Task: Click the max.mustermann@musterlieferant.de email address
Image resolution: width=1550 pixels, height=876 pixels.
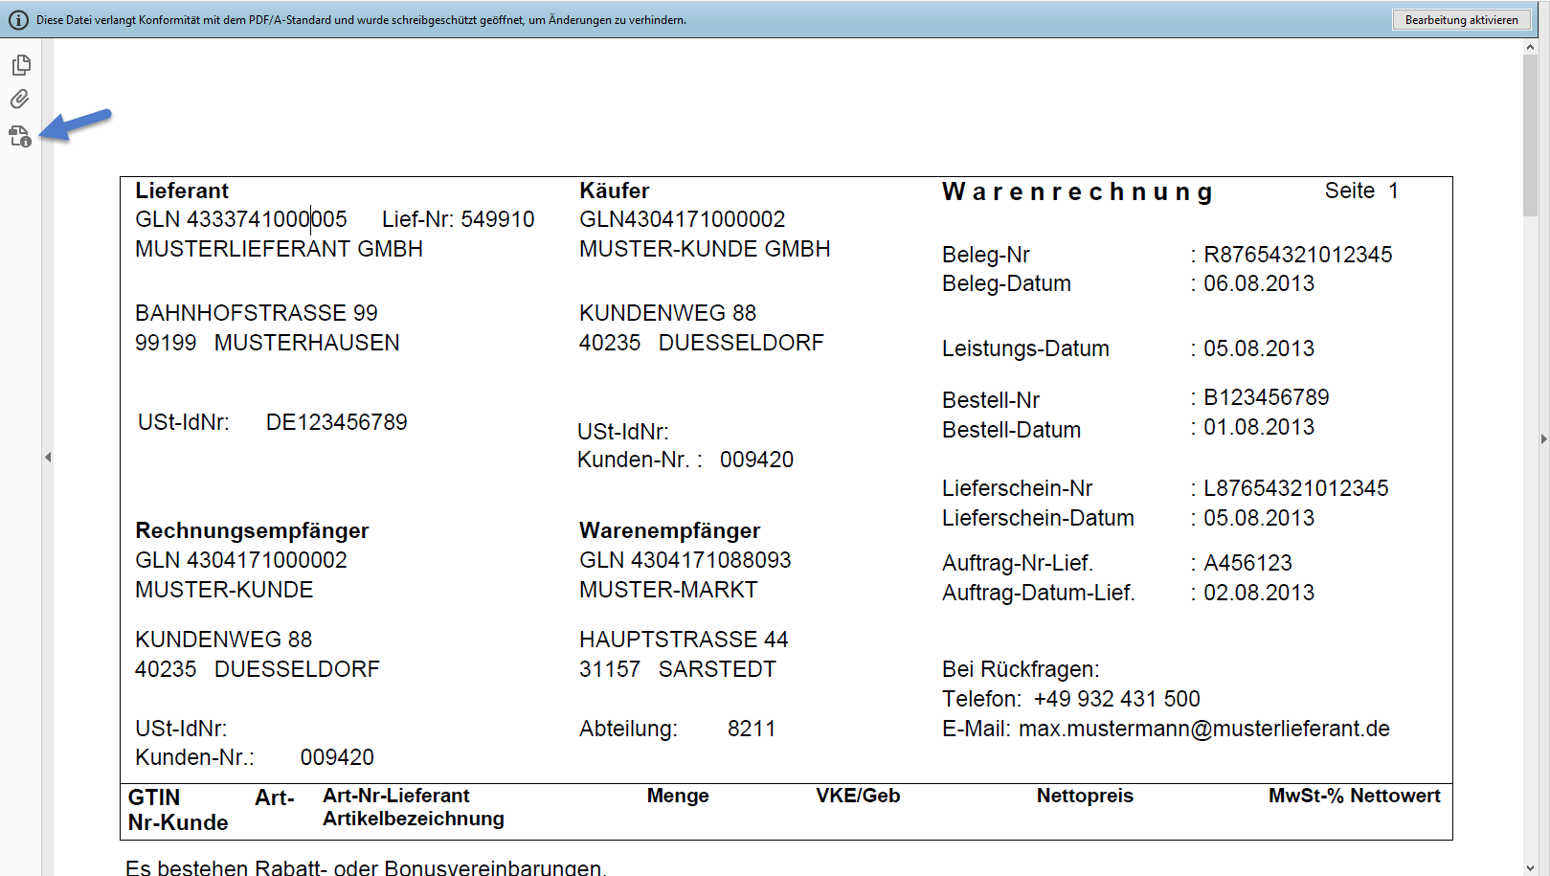Action: point(1203,729)
